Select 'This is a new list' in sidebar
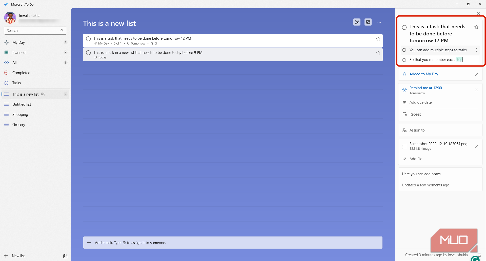This screenshot has height=261, width=486. 35,94
